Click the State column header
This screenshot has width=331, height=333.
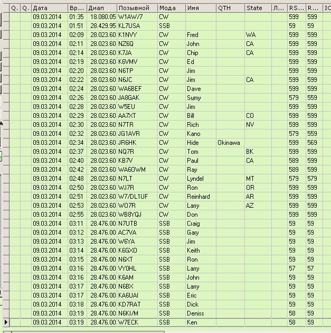(258, 8)
